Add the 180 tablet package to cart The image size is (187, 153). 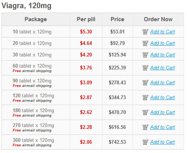click(x=162, y=113)
